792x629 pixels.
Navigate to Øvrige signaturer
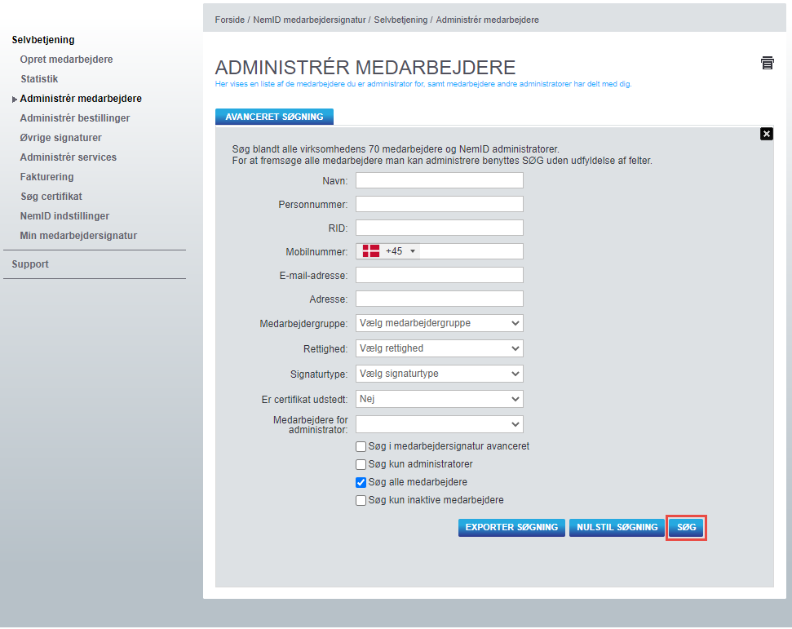click(x=60, y=137)
